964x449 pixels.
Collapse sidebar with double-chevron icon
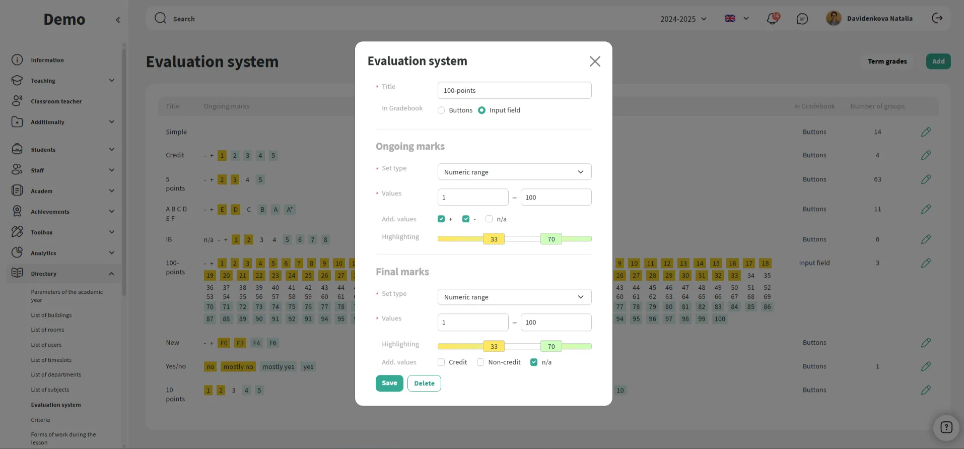(x=118, y=20)
